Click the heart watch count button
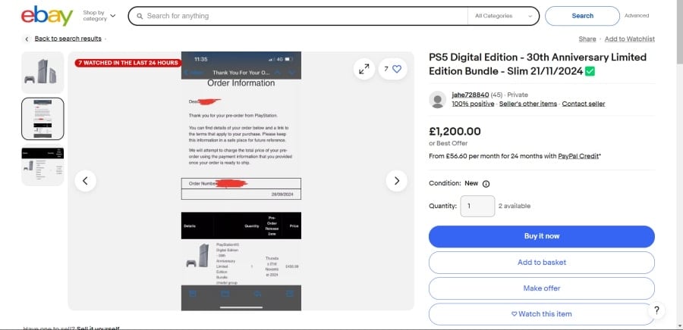The width and height of the screenshot is (683, 330). [x=392, y=69]
